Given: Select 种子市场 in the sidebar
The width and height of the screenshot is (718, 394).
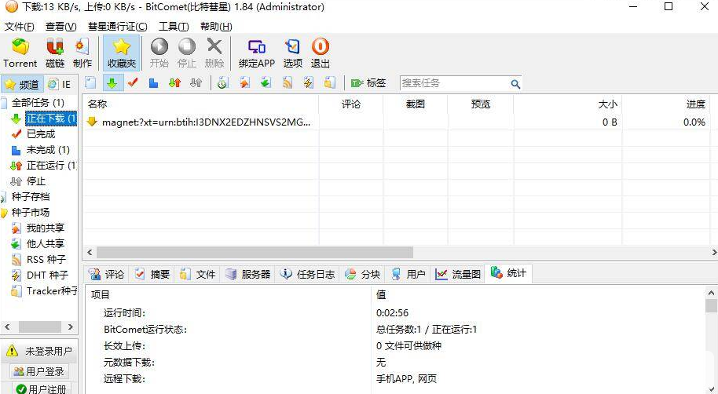Looking at the screenshot, I should tap(30, 213).
